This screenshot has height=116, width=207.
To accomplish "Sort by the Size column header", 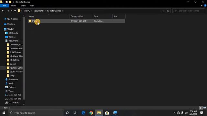I will [119, 16].
